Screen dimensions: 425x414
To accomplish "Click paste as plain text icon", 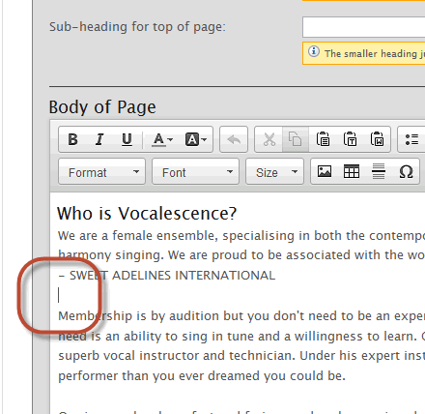I will click(350, 139).
